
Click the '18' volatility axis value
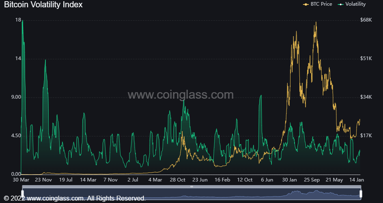pos(18,20)
